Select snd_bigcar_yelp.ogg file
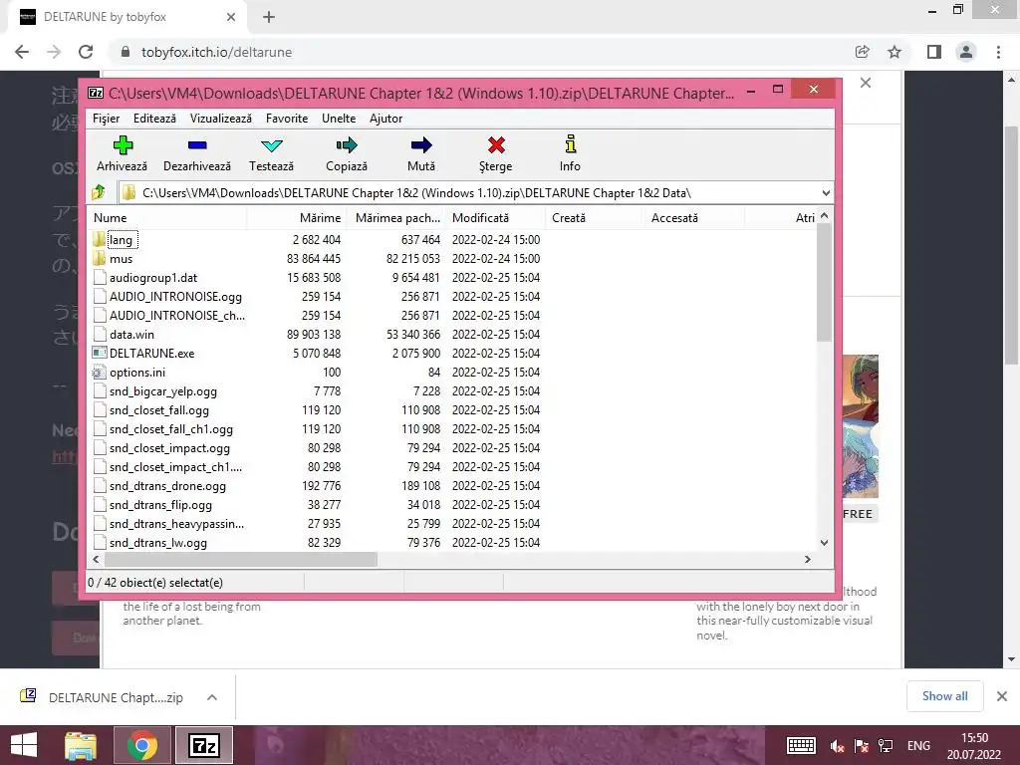1020x765 pixels. tap(162, 390)
